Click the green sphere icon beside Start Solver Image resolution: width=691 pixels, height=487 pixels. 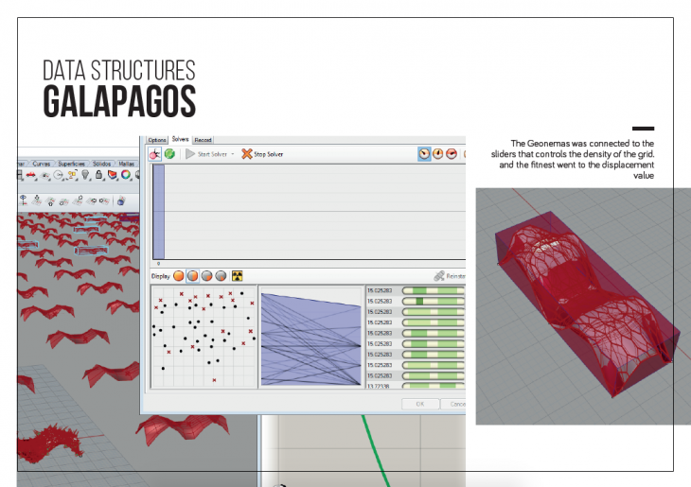tap(169, 153)
